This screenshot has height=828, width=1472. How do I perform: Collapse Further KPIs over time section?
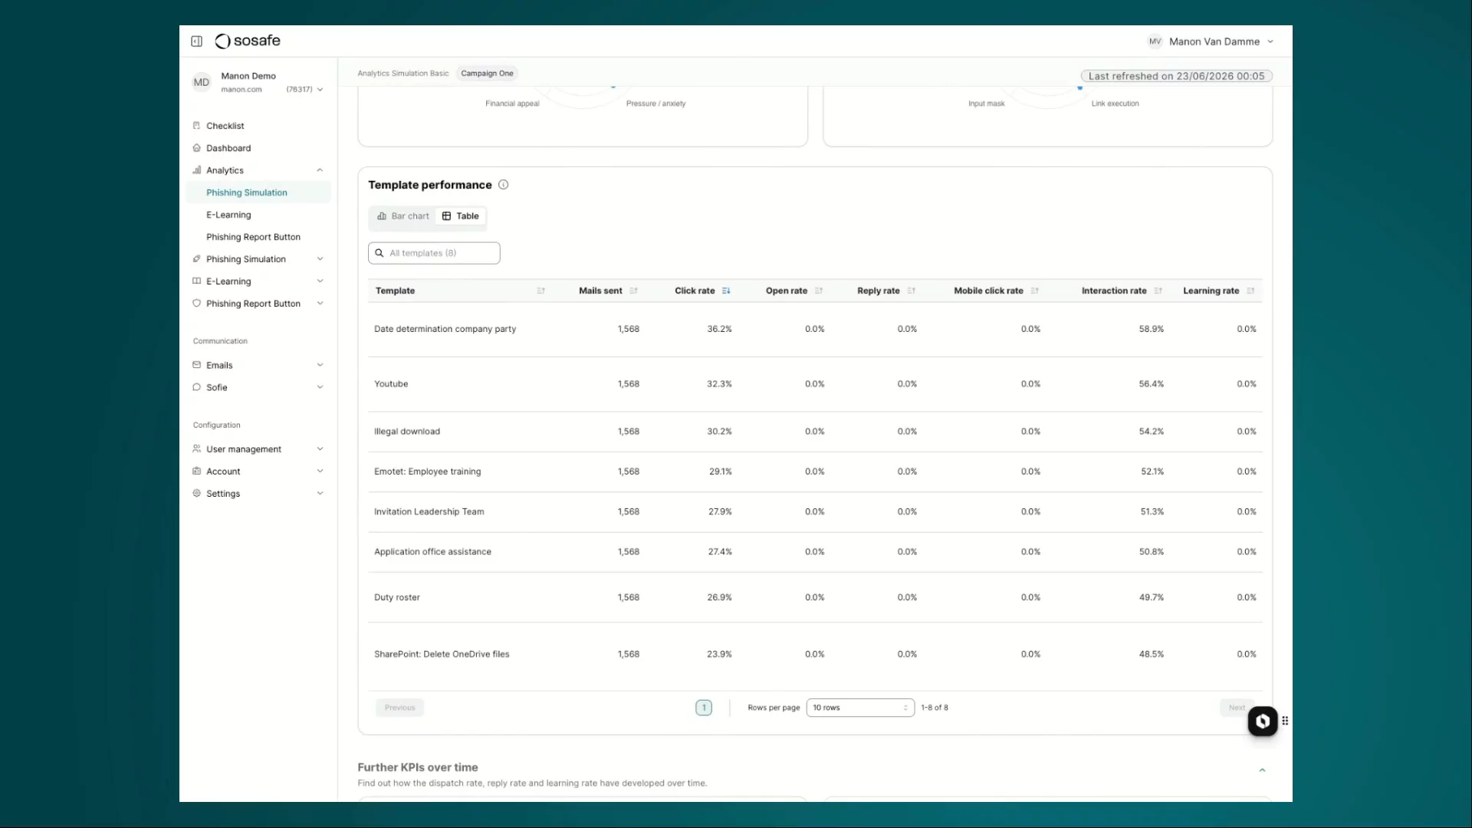point(1262,770)
